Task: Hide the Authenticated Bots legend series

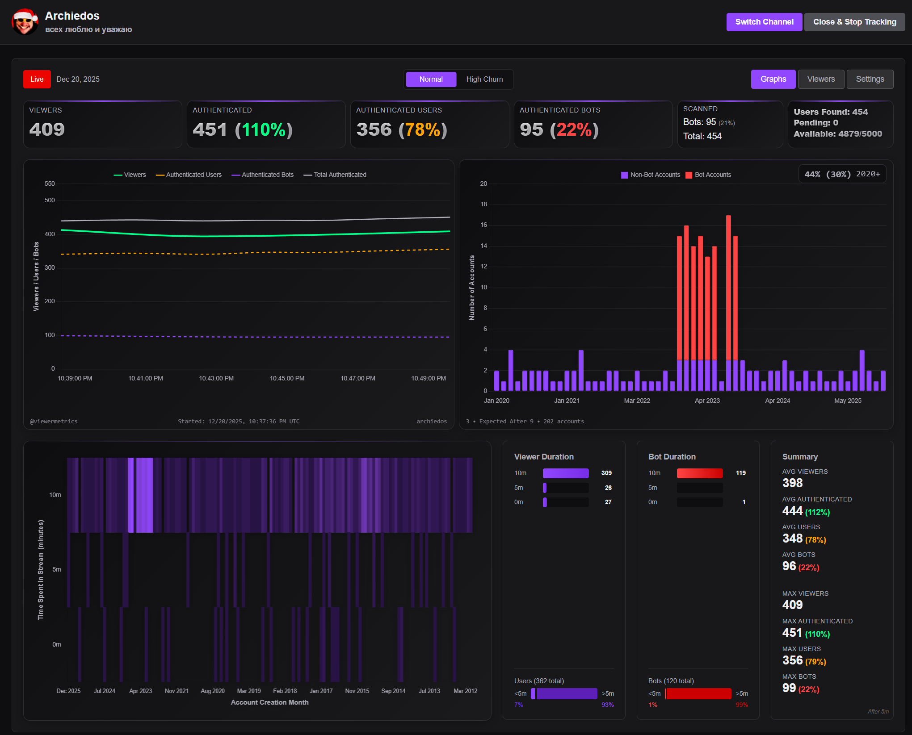Action: click(x=263, y=175)
